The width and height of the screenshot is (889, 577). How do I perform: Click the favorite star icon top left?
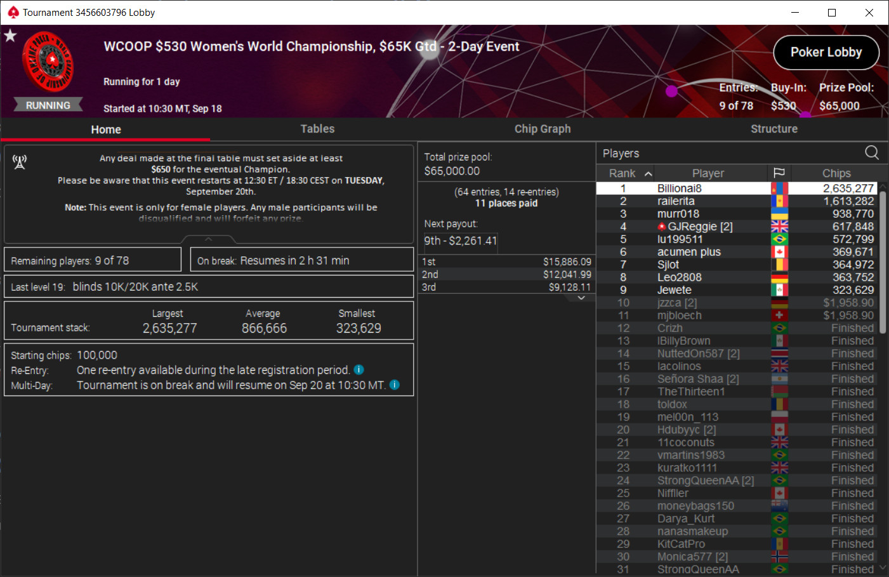(x=10, y=36)
